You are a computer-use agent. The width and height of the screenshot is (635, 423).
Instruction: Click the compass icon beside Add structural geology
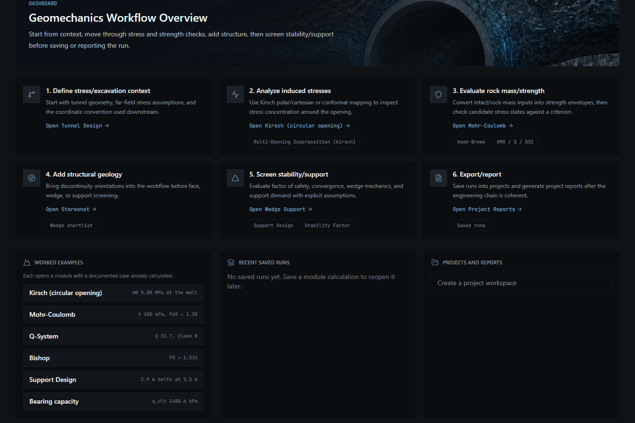coord(32,178)
